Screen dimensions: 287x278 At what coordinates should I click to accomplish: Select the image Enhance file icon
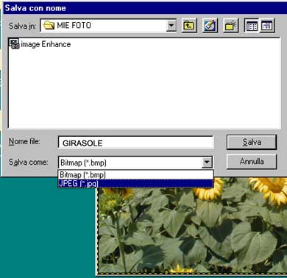click(x=14, y=44)
